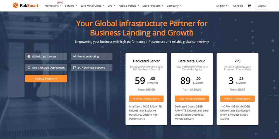This screenshot has height=139, width=279.
Task: View All Configurations for Dedicated Server
Action: tap(146, 99)
